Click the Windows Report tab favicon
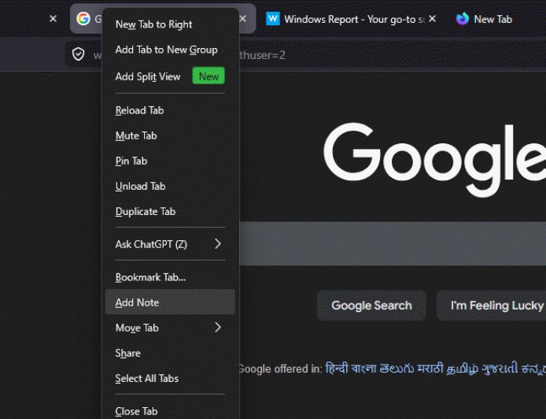 pyautogui.click(x=273, y=18)
